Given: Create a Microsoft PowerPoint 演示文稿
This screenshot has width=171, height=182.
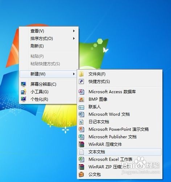Looking at the screenshot, I should click(x=120, y=129).
